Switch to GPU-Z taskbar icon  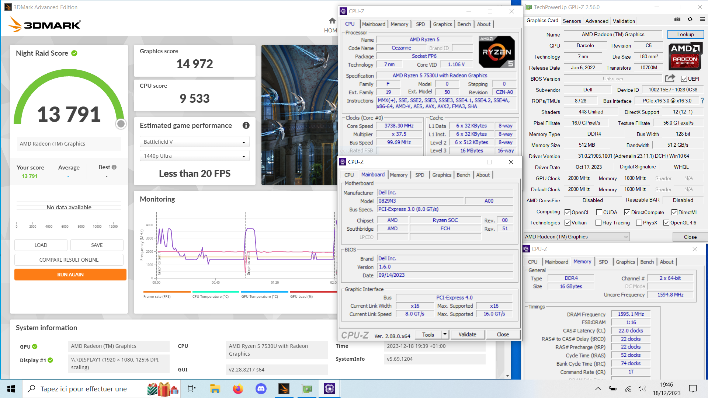(307, 389)
